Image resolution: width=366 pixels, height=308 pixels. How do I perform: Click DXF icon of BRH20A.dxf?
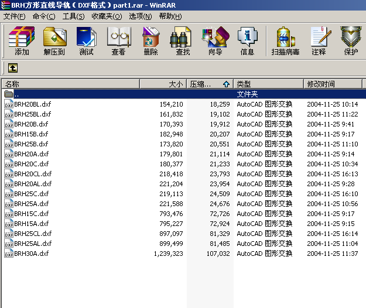pos(9,154)
